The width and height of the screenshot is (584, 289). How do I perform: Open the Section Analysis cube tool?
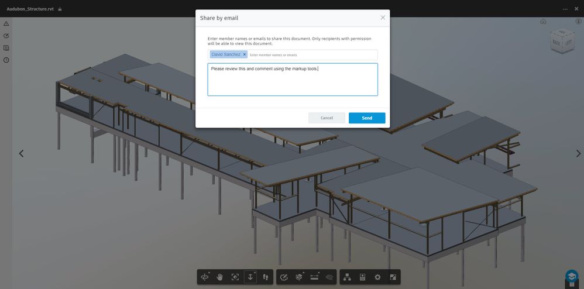coord(299,277)
